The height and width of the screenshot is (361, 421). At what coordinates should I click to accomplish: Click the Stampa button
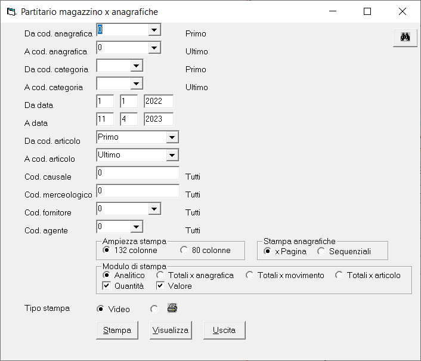117,330
